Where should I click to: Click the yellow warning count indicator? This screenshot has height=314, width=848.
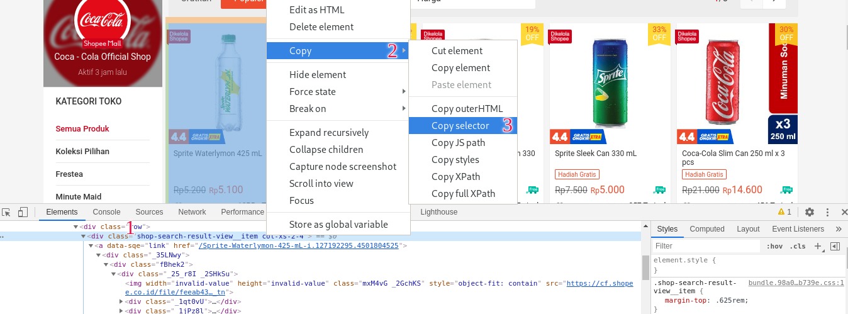[x=784, y=212]
